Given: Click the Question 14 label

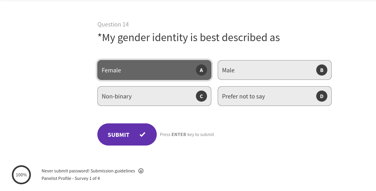Looking at the screenshot, I should click(113, 25).
